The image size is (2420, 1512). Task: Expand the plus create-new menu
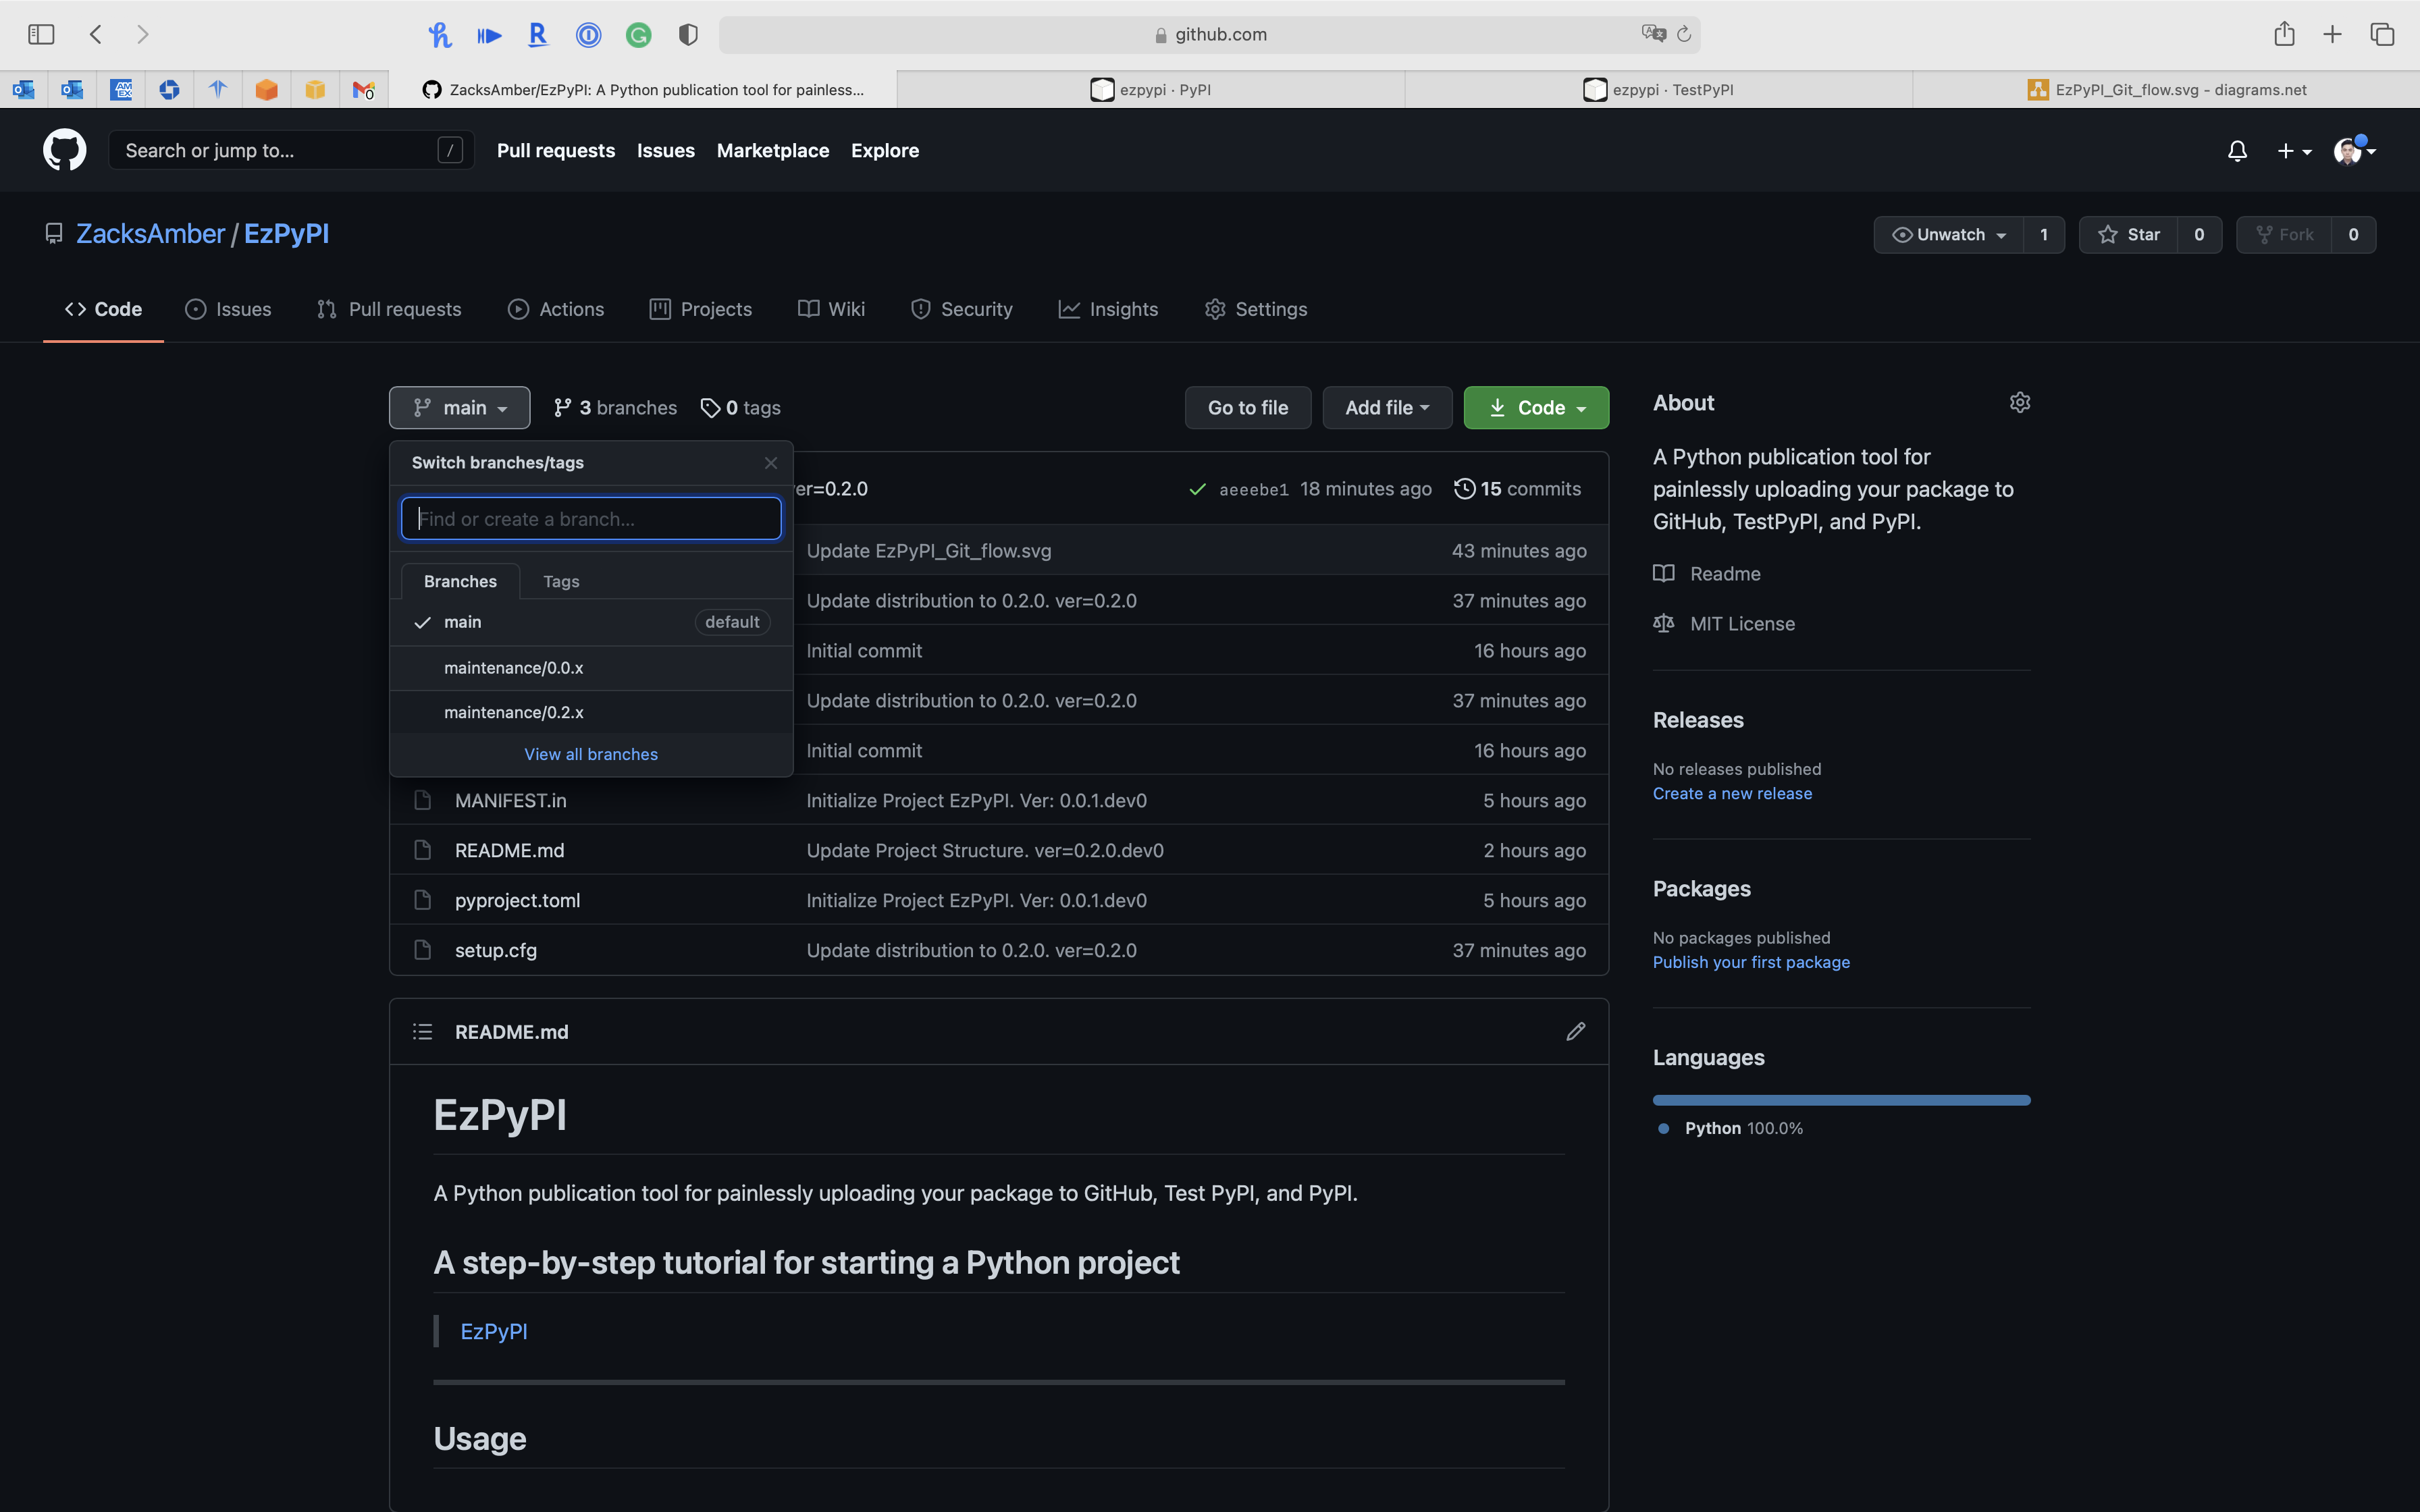[x=2294, y=151]
